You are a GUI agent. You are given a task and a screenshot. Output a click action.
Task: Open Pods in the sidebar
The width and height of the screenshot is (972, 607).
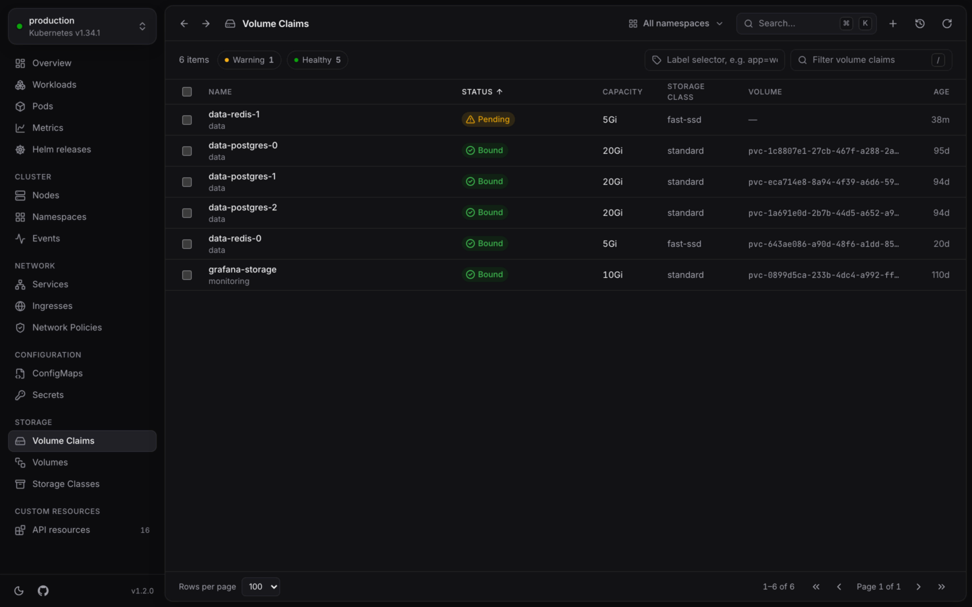click(x=82, y=107)
